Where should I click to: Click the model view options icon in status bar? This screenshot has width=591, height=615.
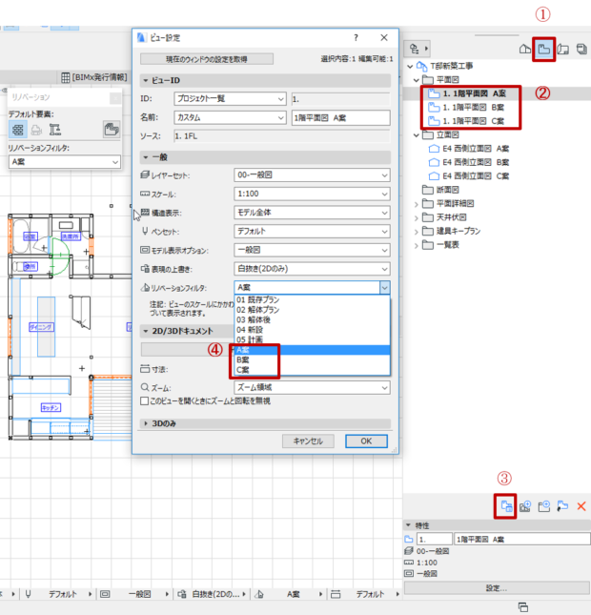tap(105, 594)
